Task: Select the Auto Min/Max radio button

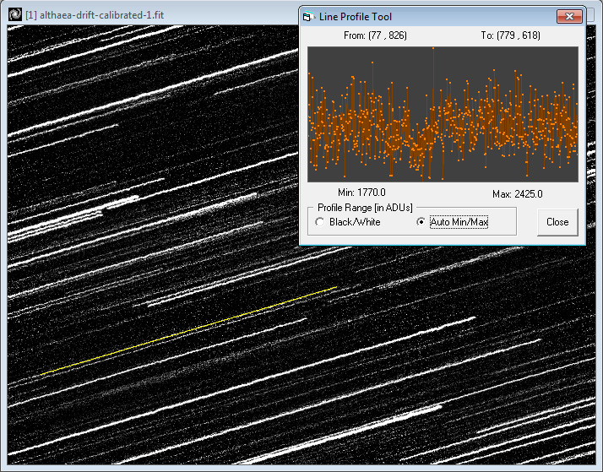Action: [421, 222]
